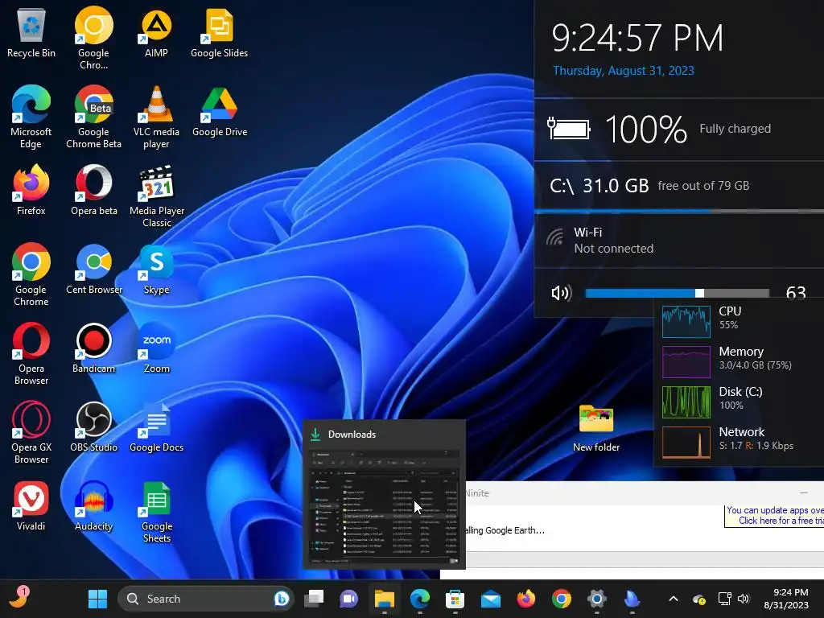Viewport: 824px width, 618px height.
Task: Open yellow Google Chrome Canary shortcut
Action: pos(93,38)
